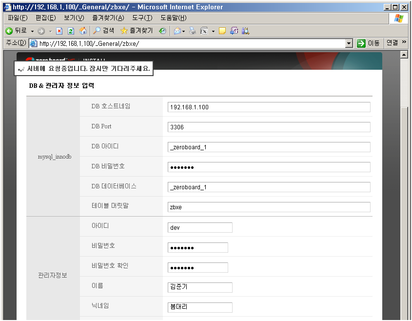The height and width of the screenshot is (321, 412).
Task: Click the DB Port input field
Action: 269,127
